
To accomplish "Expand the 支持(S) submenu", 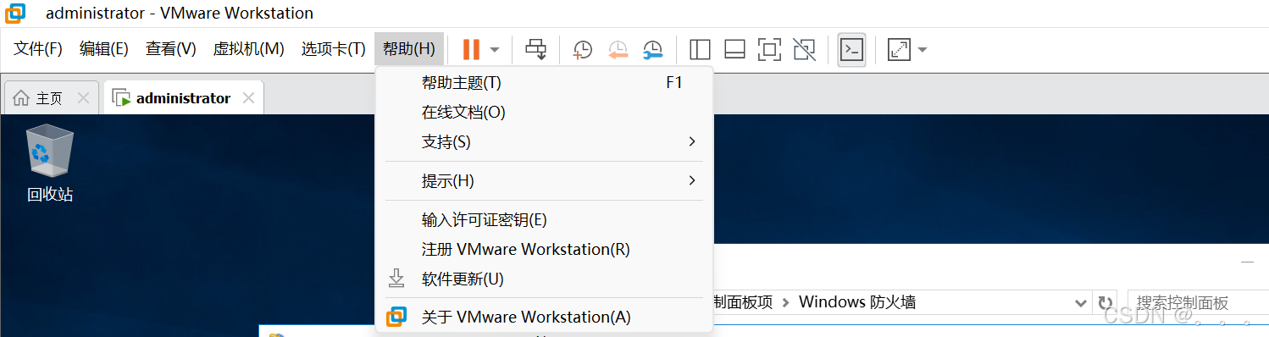I will point(544,142).
